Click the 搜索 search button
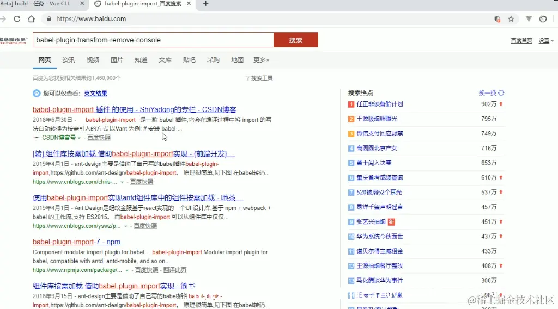Screen dimensions: 558x309 pyautogui.click(x=296, y=40)
